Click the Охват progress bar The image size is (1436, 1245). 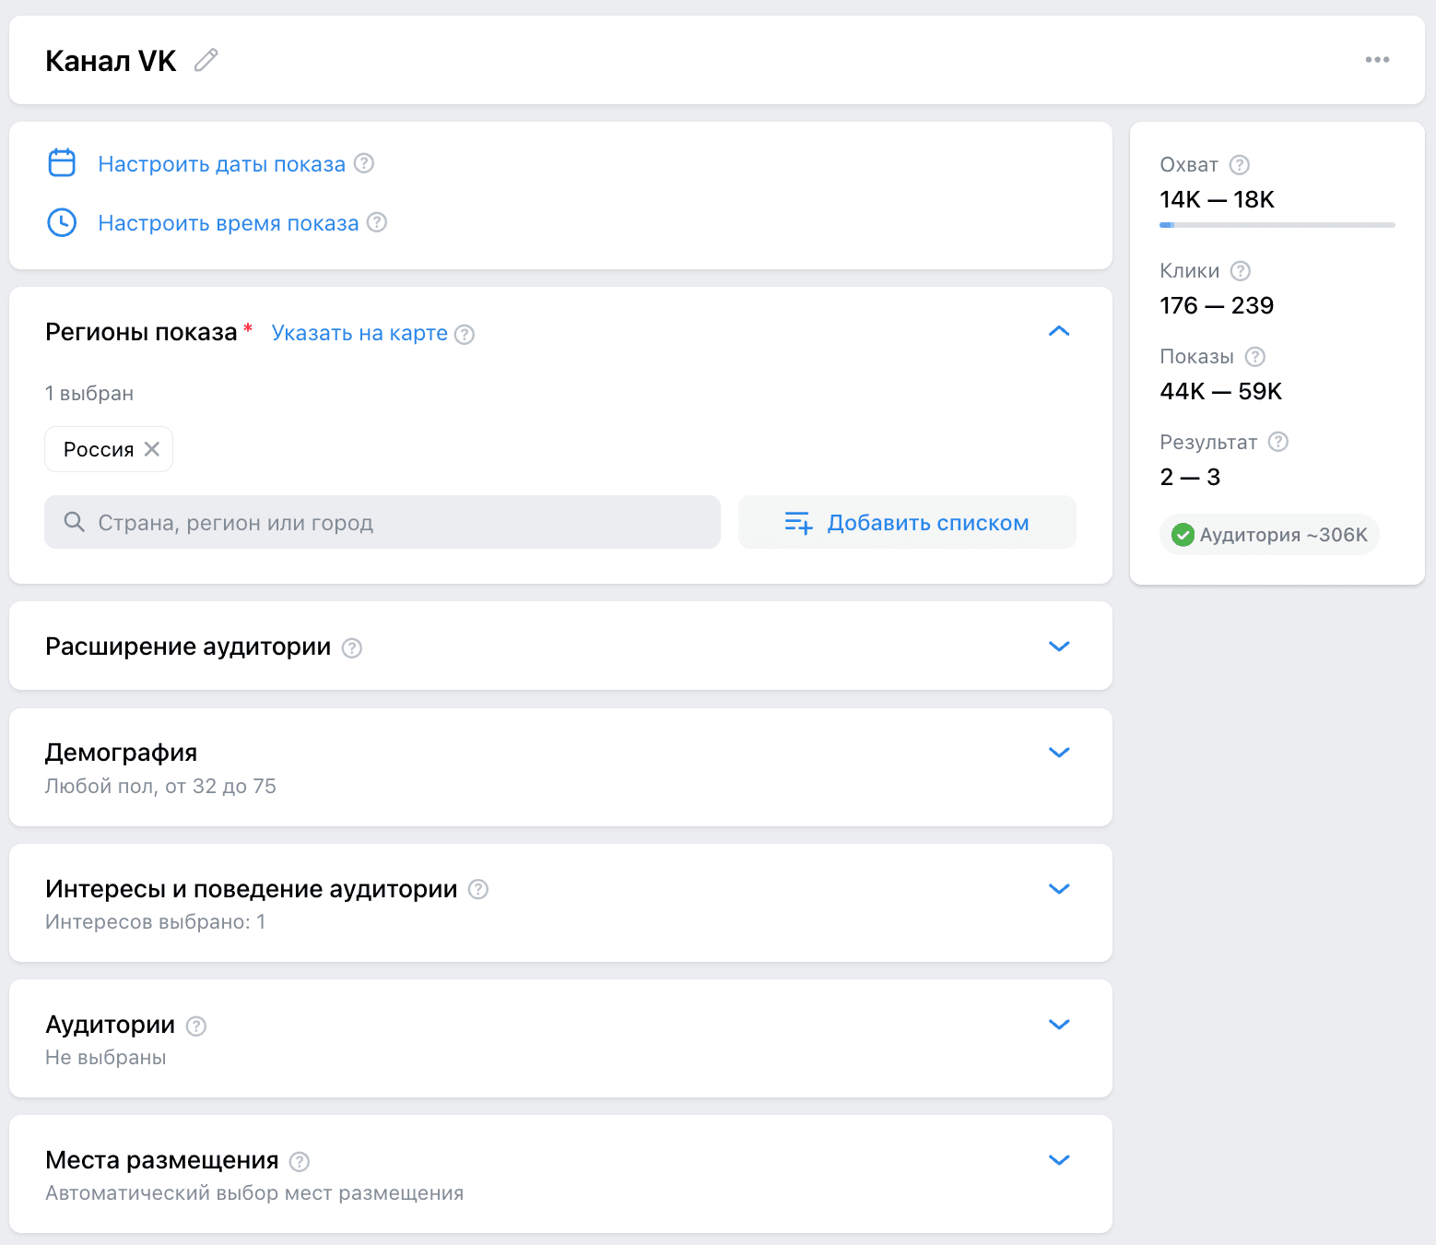coord(1277,225)
